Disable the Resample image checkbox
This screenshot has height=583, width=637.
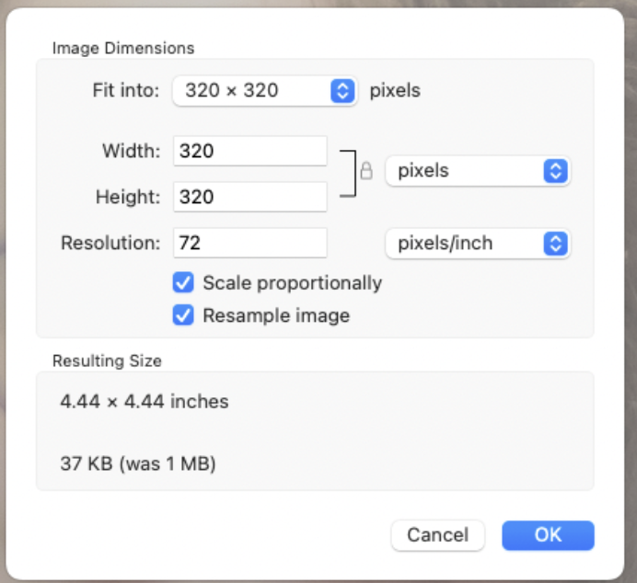[184, 315]
